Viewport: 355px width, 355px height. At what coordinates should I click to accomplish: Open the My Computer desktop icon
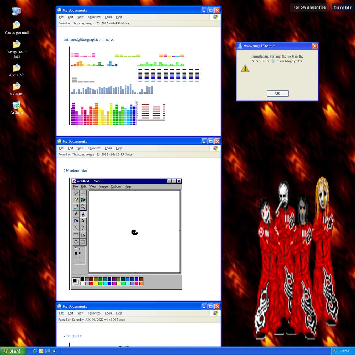coord(16,11)
